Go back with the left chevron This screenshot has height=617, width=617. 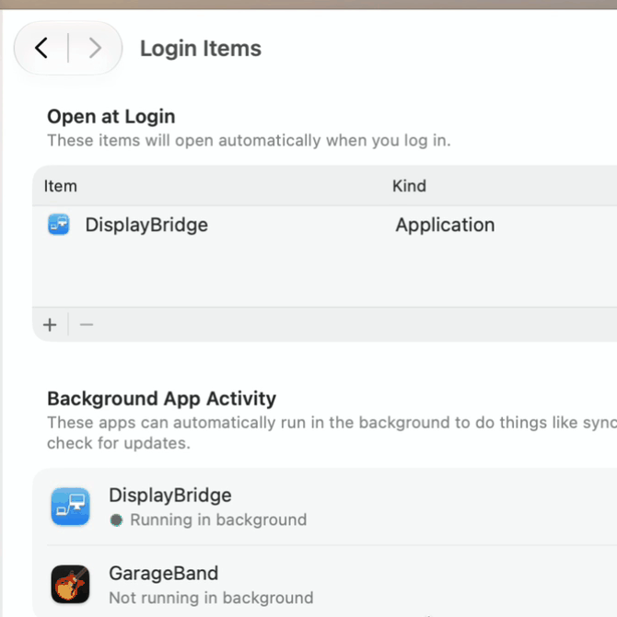[41, 48]
